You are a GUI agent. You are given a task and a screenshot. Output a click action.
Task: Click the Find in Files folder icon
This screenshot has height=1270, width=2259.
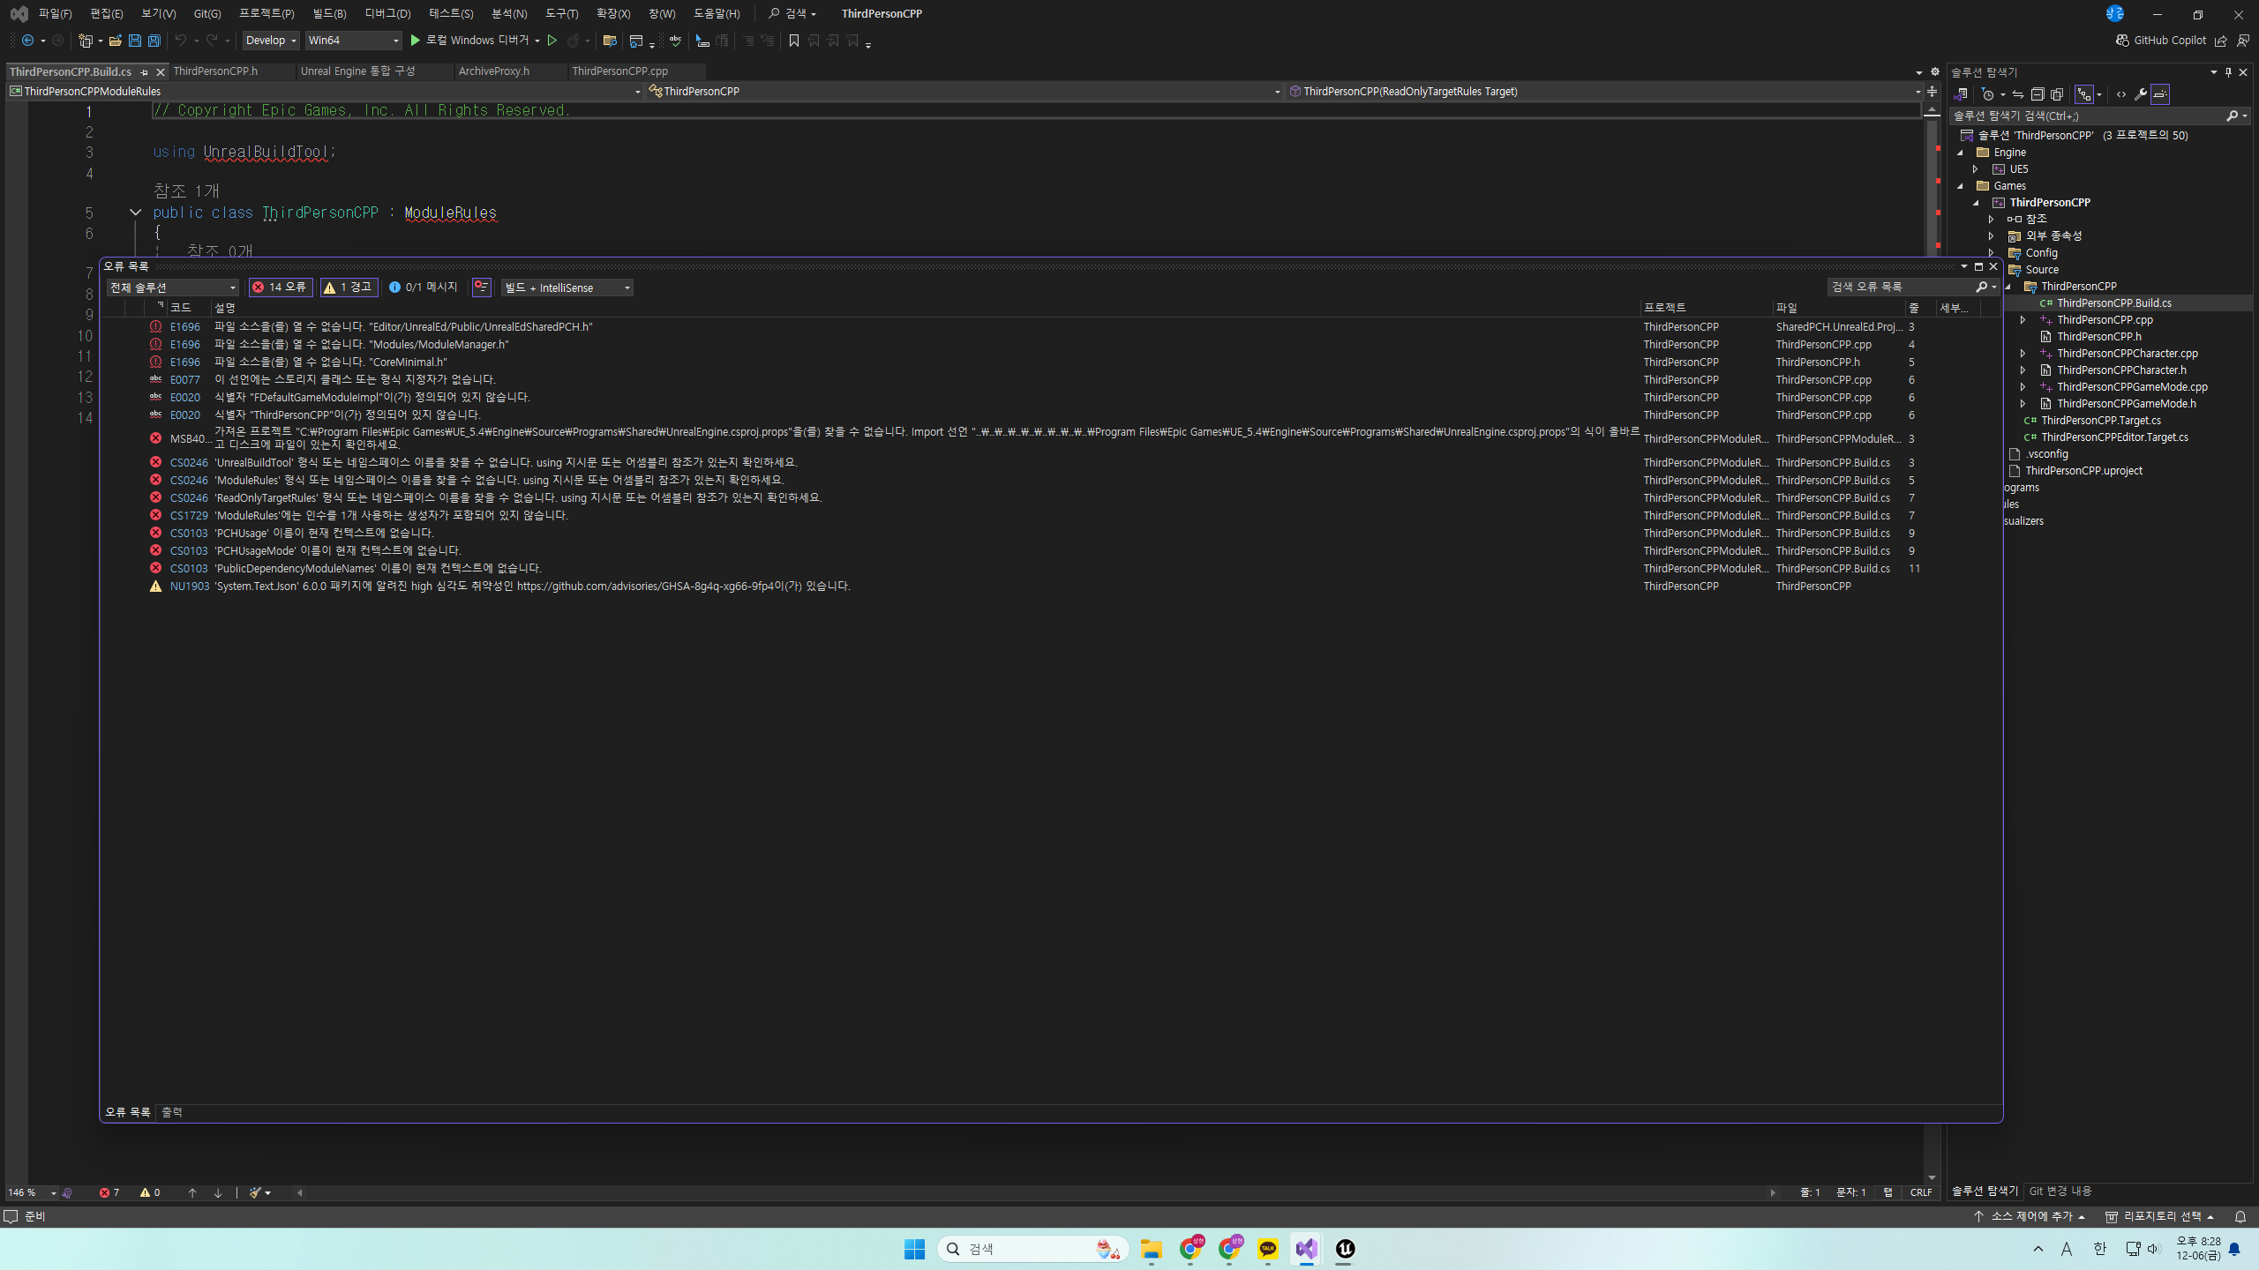[610, 41]
